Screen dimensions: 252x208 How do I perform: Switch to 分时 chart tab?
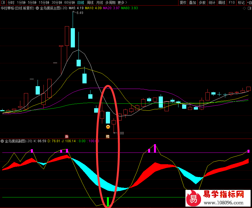pyautogui.click(x=11, y=3)
